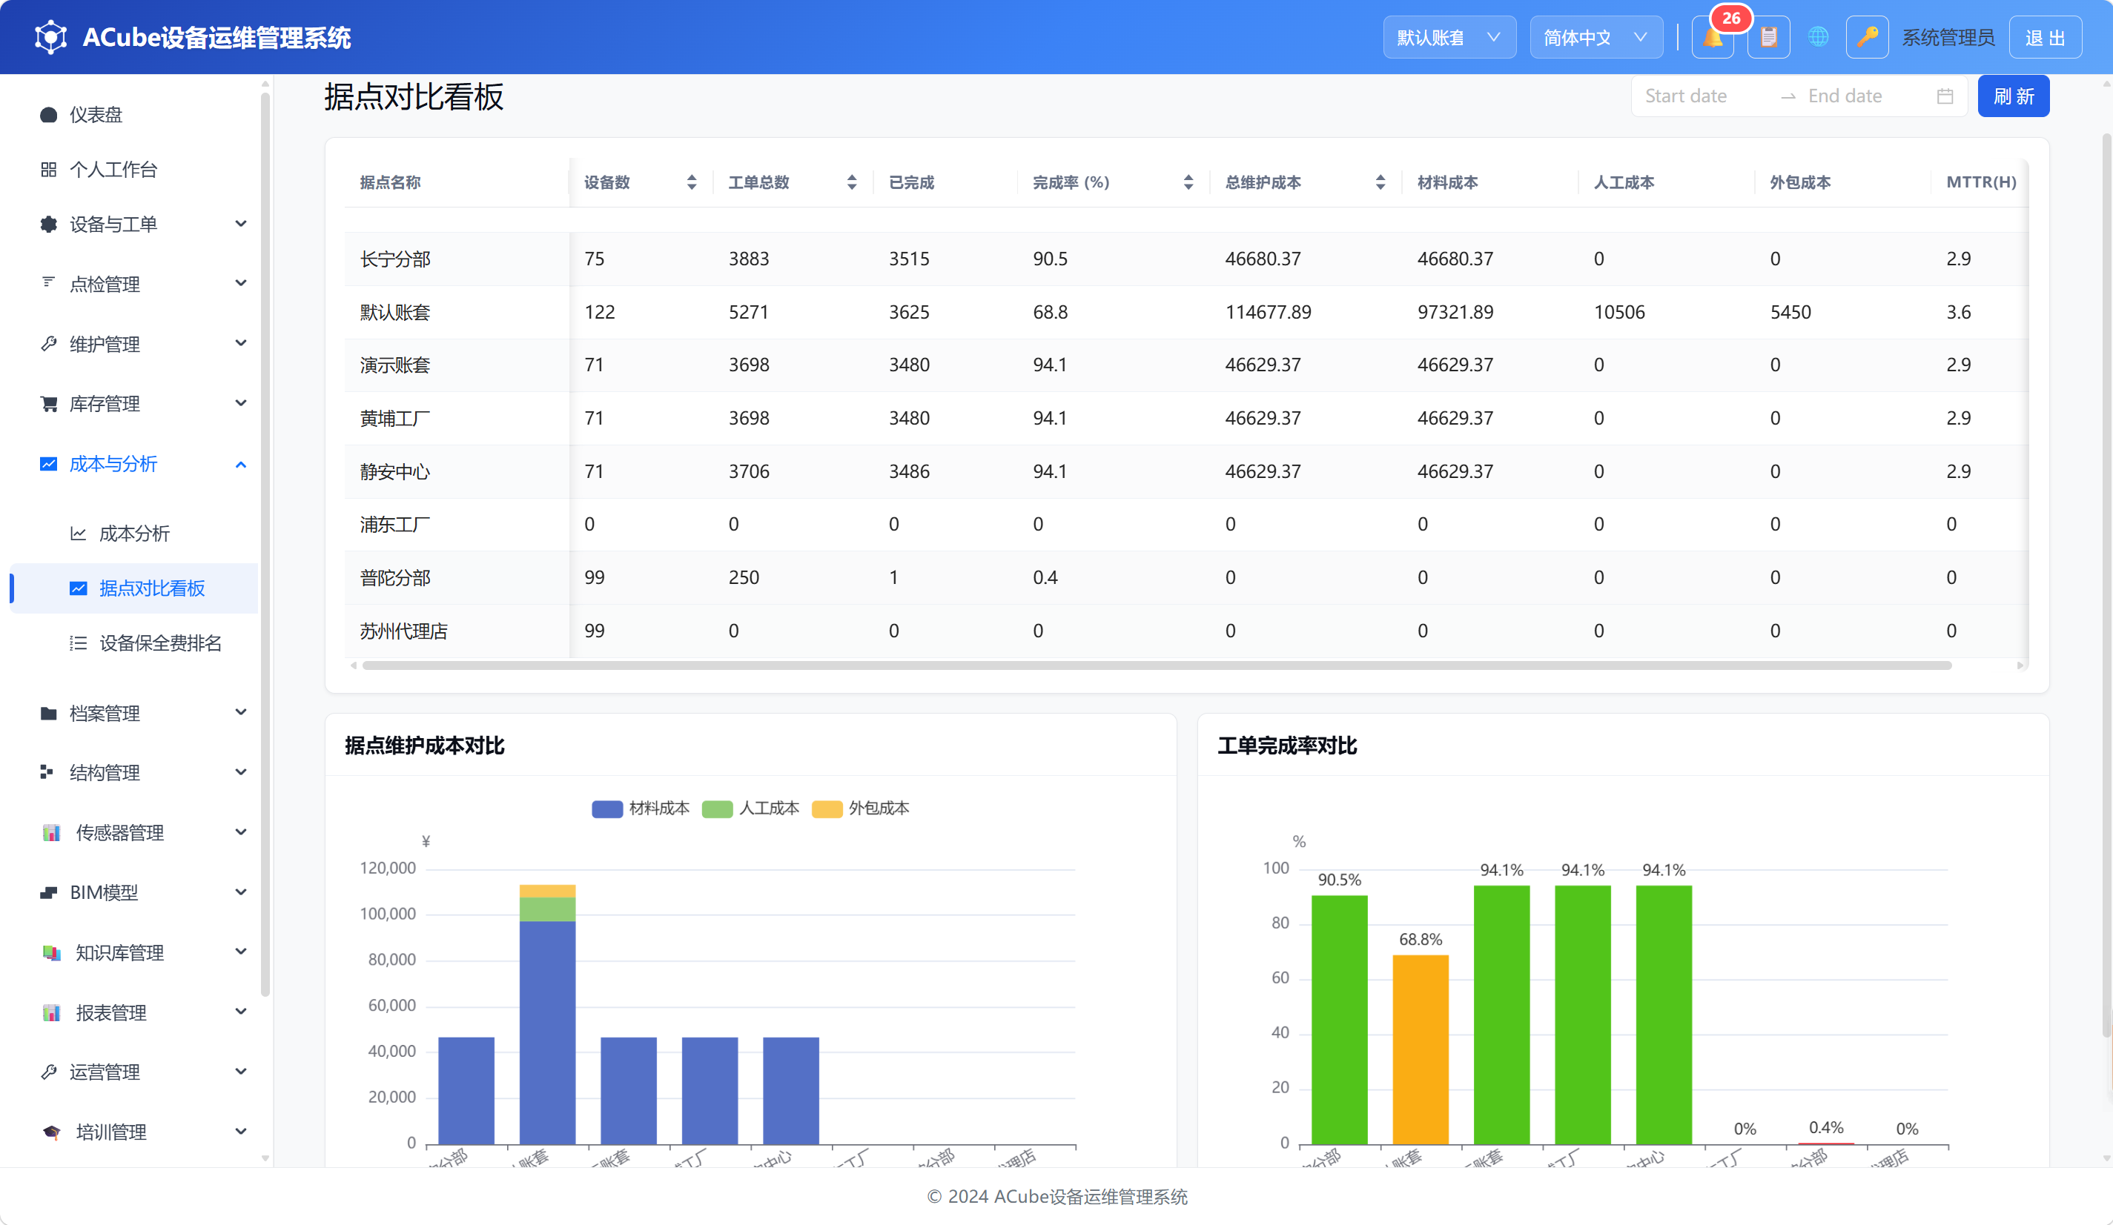This screenshot has height=1225, width=2113.
Task: Click the calendar icon in date range
Action: [1945, 96]
